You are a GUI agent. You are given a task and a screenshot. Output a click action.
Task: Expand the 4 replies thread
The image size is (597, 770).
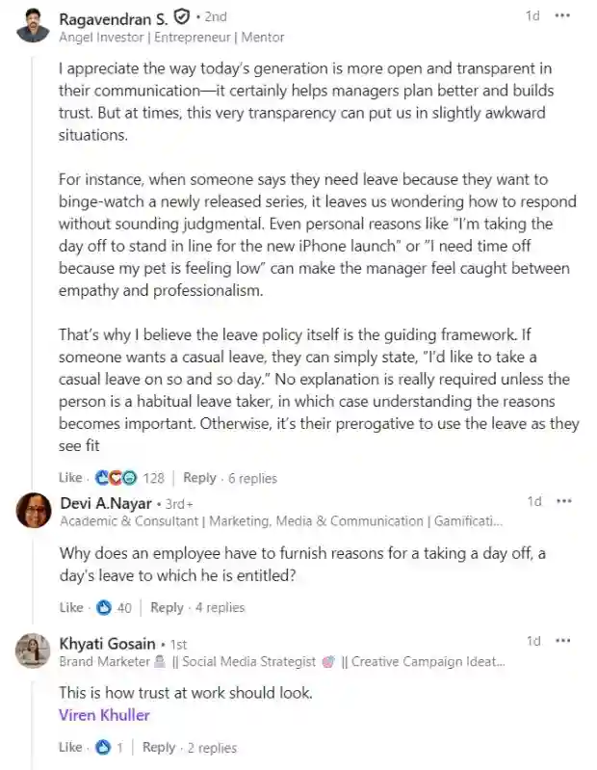[x=219, y=607]
